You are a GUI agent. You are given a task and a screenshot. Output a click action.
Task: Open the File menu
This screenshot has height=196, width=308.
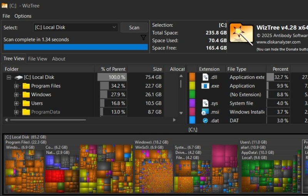pos(6,16)
